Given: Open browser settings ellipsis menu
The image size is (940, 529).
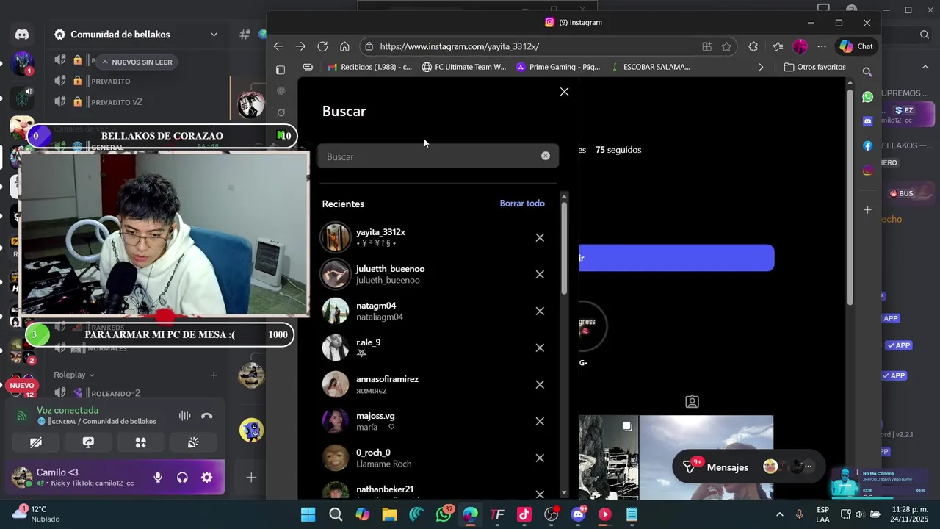Looking at the screenshot, I should pos(822,46).
